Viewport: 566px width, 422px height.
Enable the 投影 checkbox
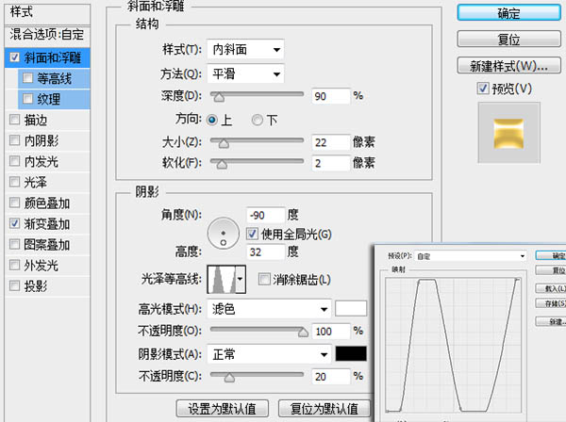click(x=15, y=286)
